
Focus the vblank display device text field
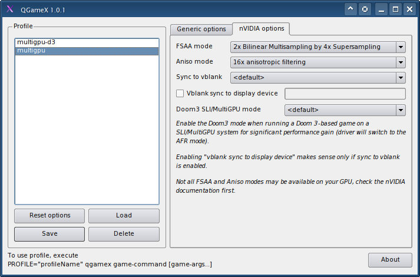tap(345, 94)
